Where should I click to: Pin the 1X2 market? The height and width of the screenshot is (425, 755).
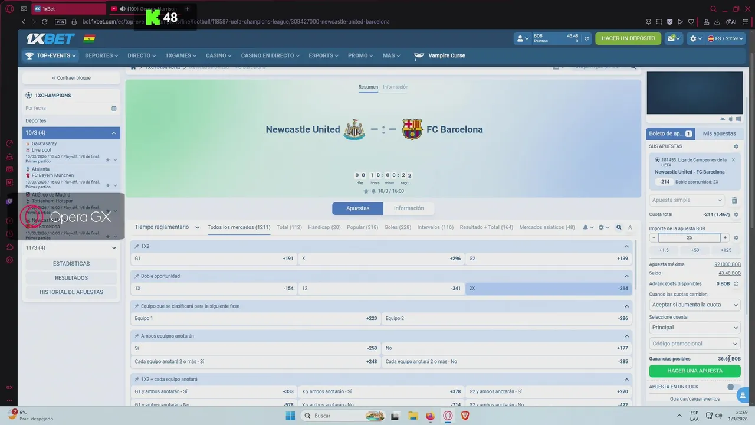tap(137, 246)
